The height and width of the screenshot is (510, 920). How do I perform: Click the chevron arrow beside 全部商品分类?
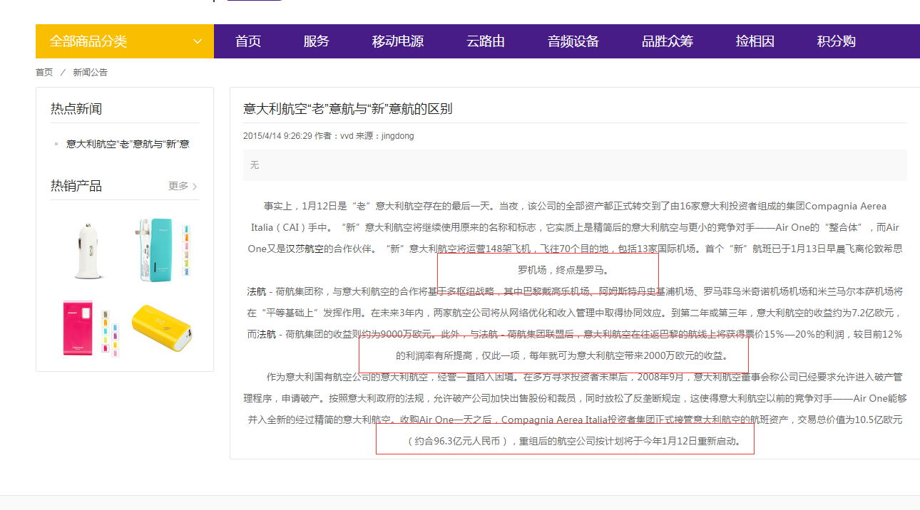[x=198, y=41]
